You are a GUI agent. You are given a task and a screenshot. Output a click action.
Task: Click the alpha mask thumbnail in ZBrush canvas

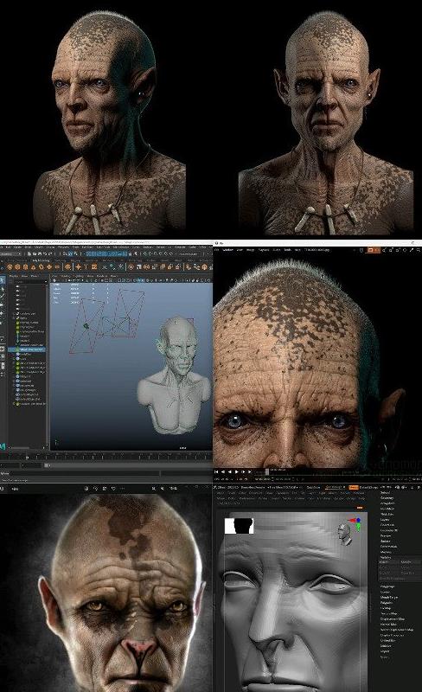click(x=240, y=526)
